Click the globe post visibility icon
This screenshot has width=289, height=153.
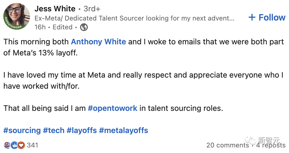(x=84, y=27)
